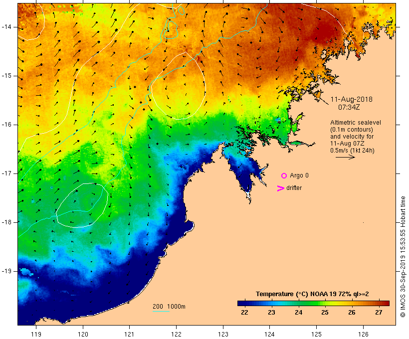Image resolution: width=409 pixels, height=339 pixels.
Task: Click the longitude axis label 121
Action: (x=129, y=334)
